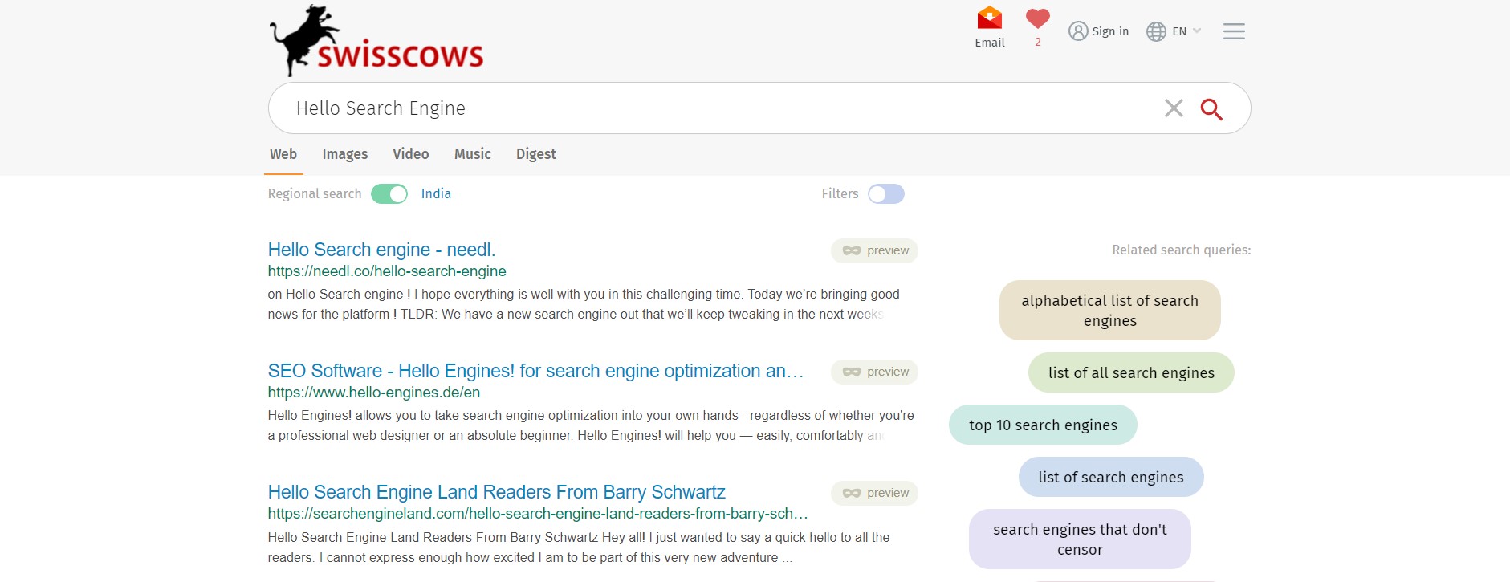1510x582 pixels.
Task: Open 'Hello Search Engine Land Readers' result title
Action: (496, 492)
